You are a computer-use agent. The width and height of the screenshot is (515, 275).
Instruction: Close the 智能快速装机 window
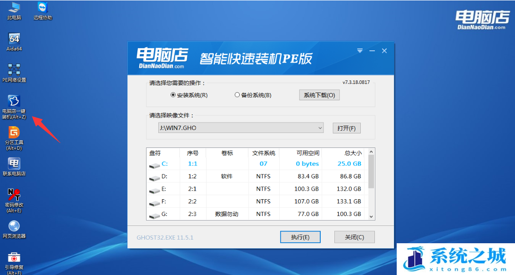click(x=384, y=51)
